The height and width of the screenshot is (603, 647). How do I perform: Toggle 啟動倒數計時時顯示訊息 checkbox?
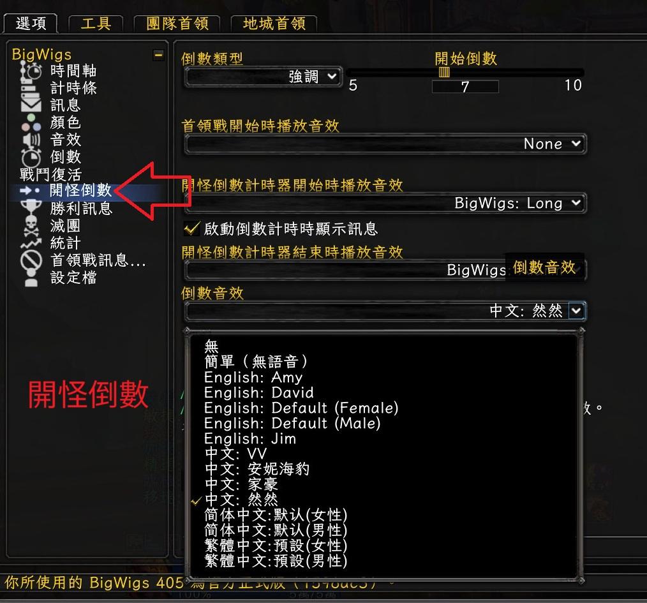pyautogui.click(x=191, y=228)
